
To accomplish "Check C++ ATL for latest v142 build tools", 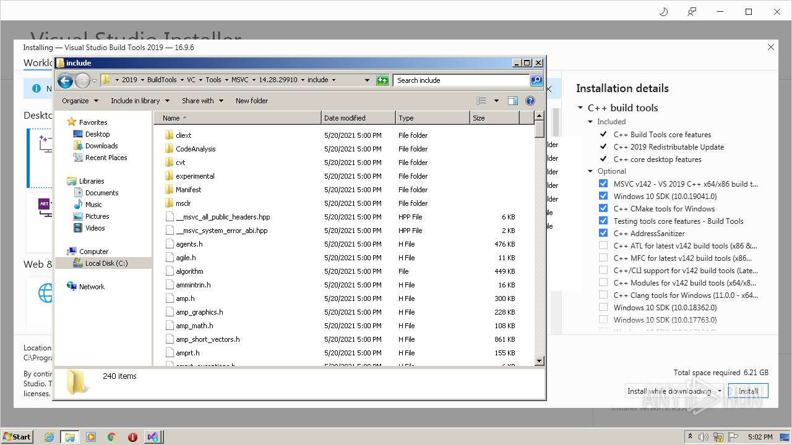I will point(603,245).
